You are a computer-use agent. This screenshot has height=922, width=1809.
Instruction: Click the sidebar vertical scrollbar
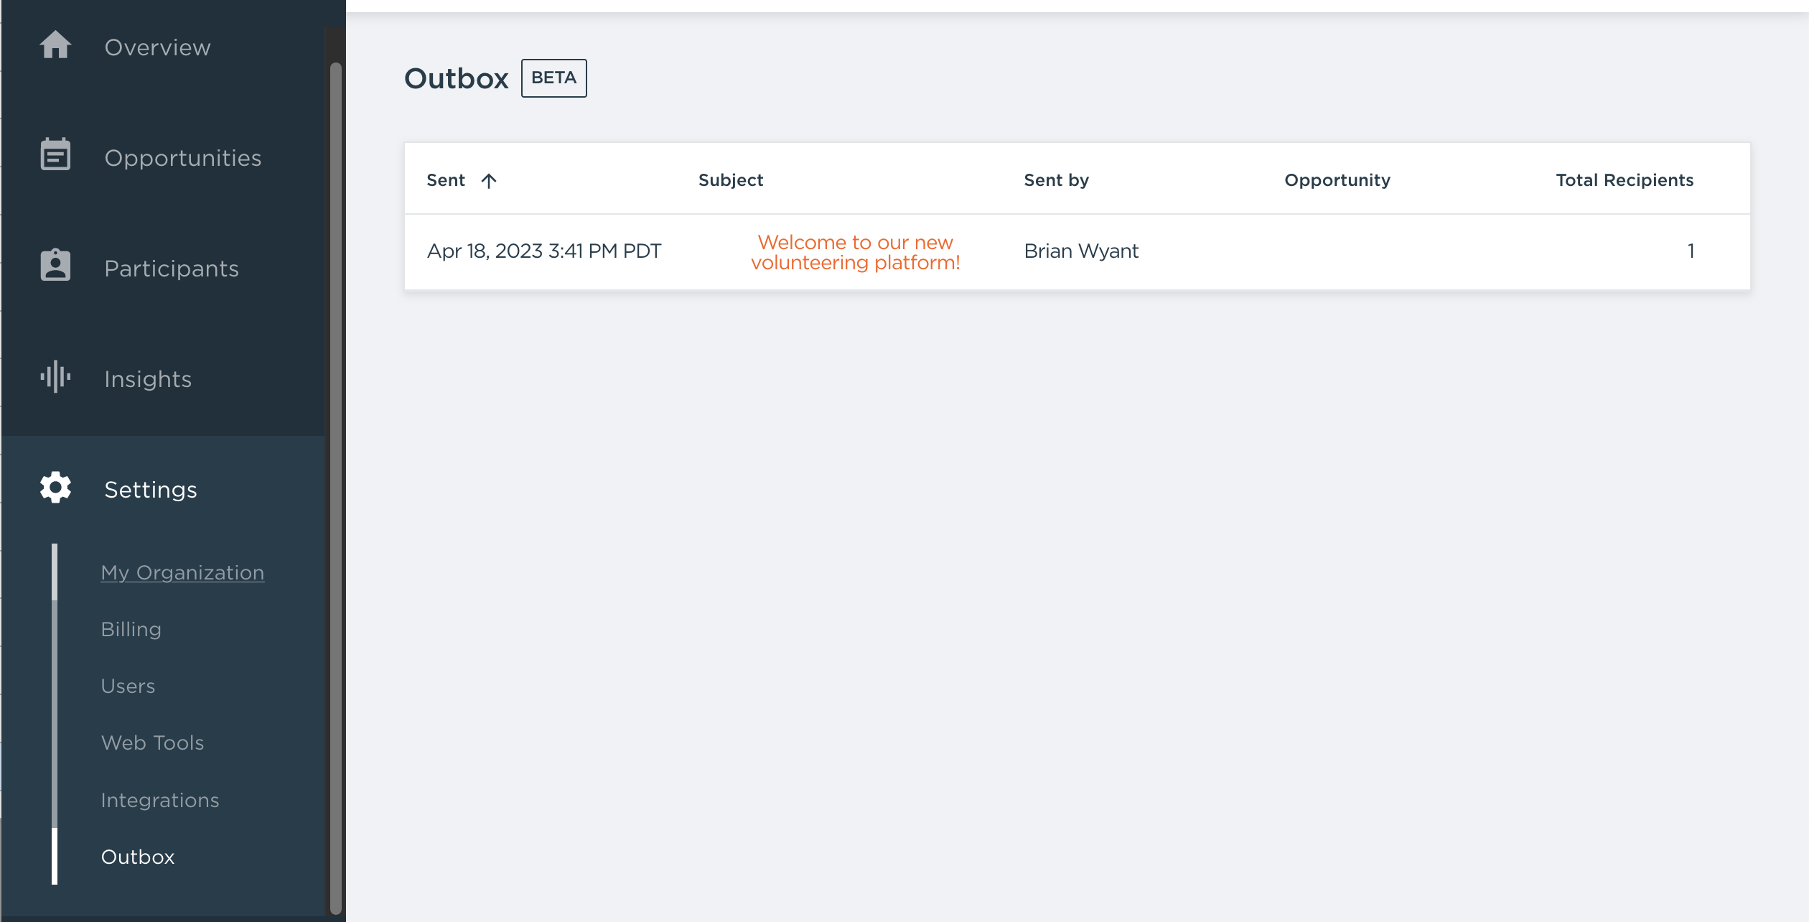[335, 488]
